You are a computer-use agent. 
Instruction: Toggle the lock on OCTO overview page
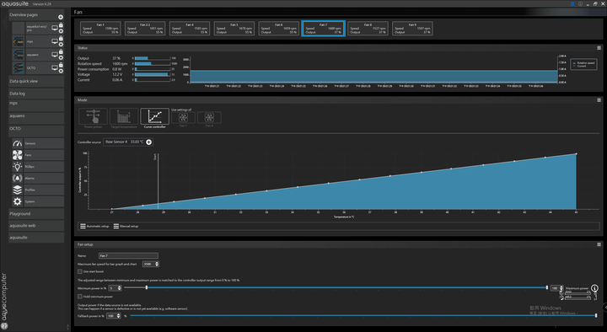pyautogui.click(x=61, y=65)
